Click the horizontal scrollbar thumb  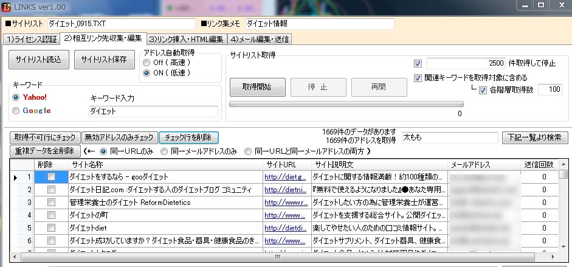pyautogui.click(x=278, y=257)
